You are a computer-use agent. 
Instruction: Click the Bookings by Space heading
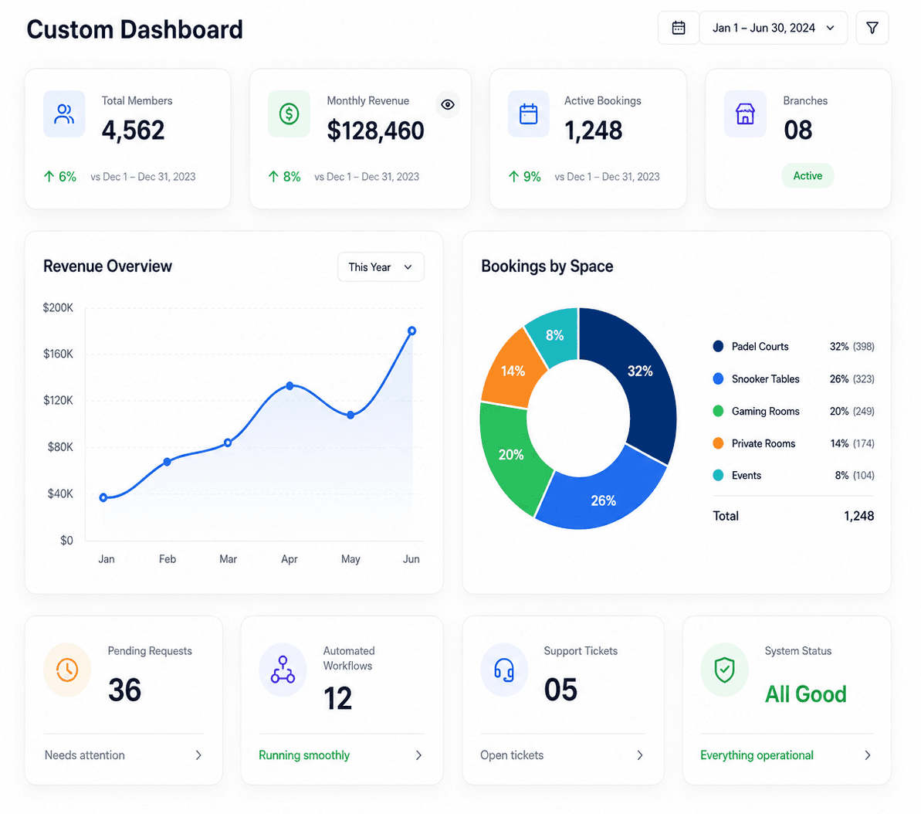[547, 266]
